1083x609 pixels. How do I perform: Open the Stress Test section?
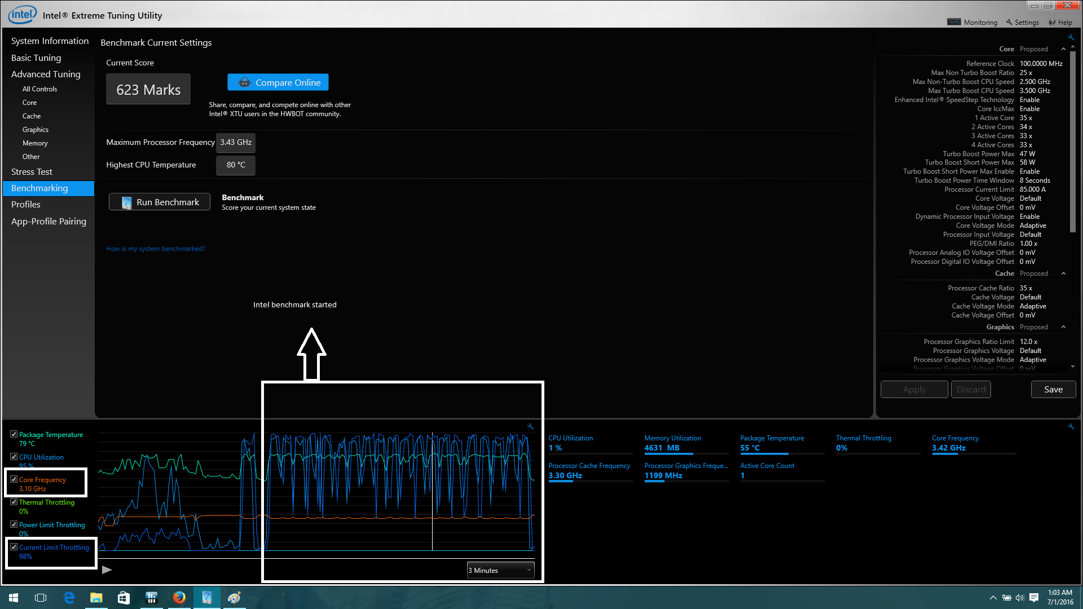(32, 172)
